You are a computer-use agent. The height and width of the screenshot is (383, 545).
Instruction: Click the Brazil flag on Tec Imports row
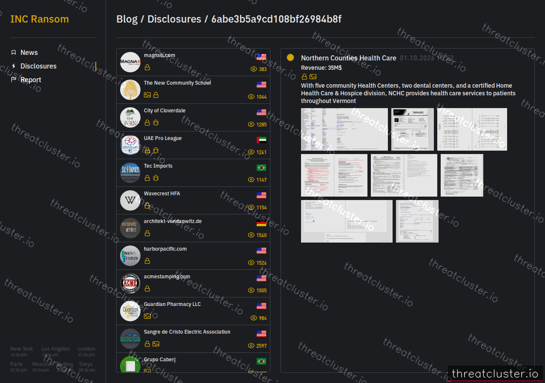pos(261,168)
